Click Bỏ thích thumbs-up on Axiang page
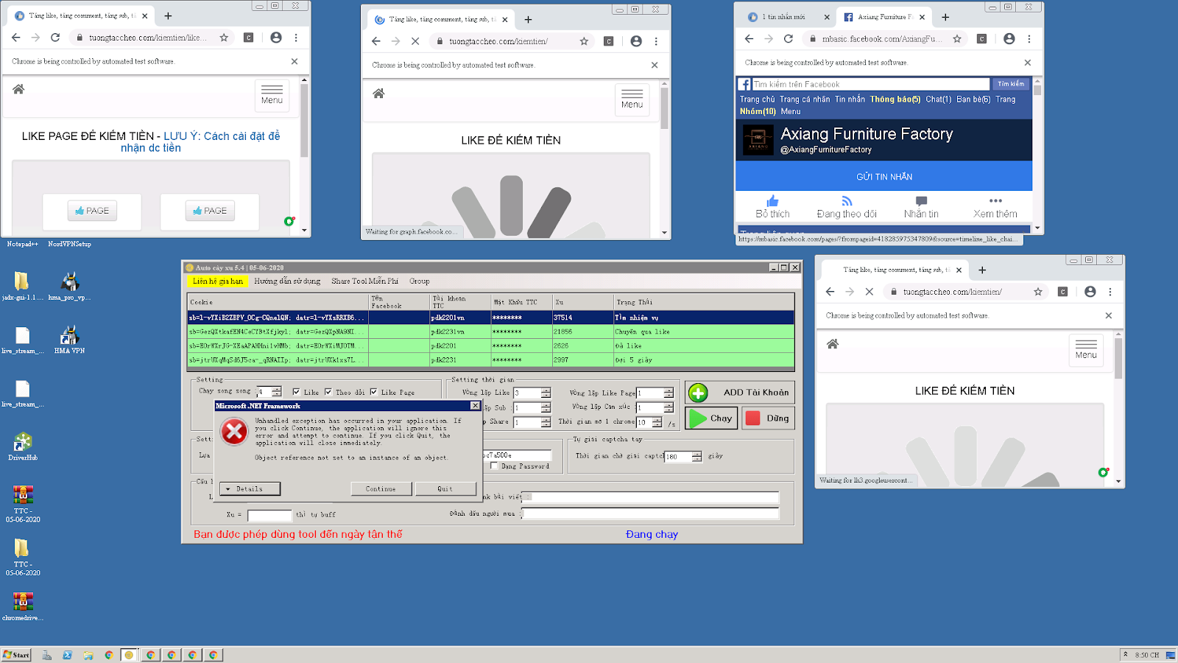 click(x=772, y=201)
